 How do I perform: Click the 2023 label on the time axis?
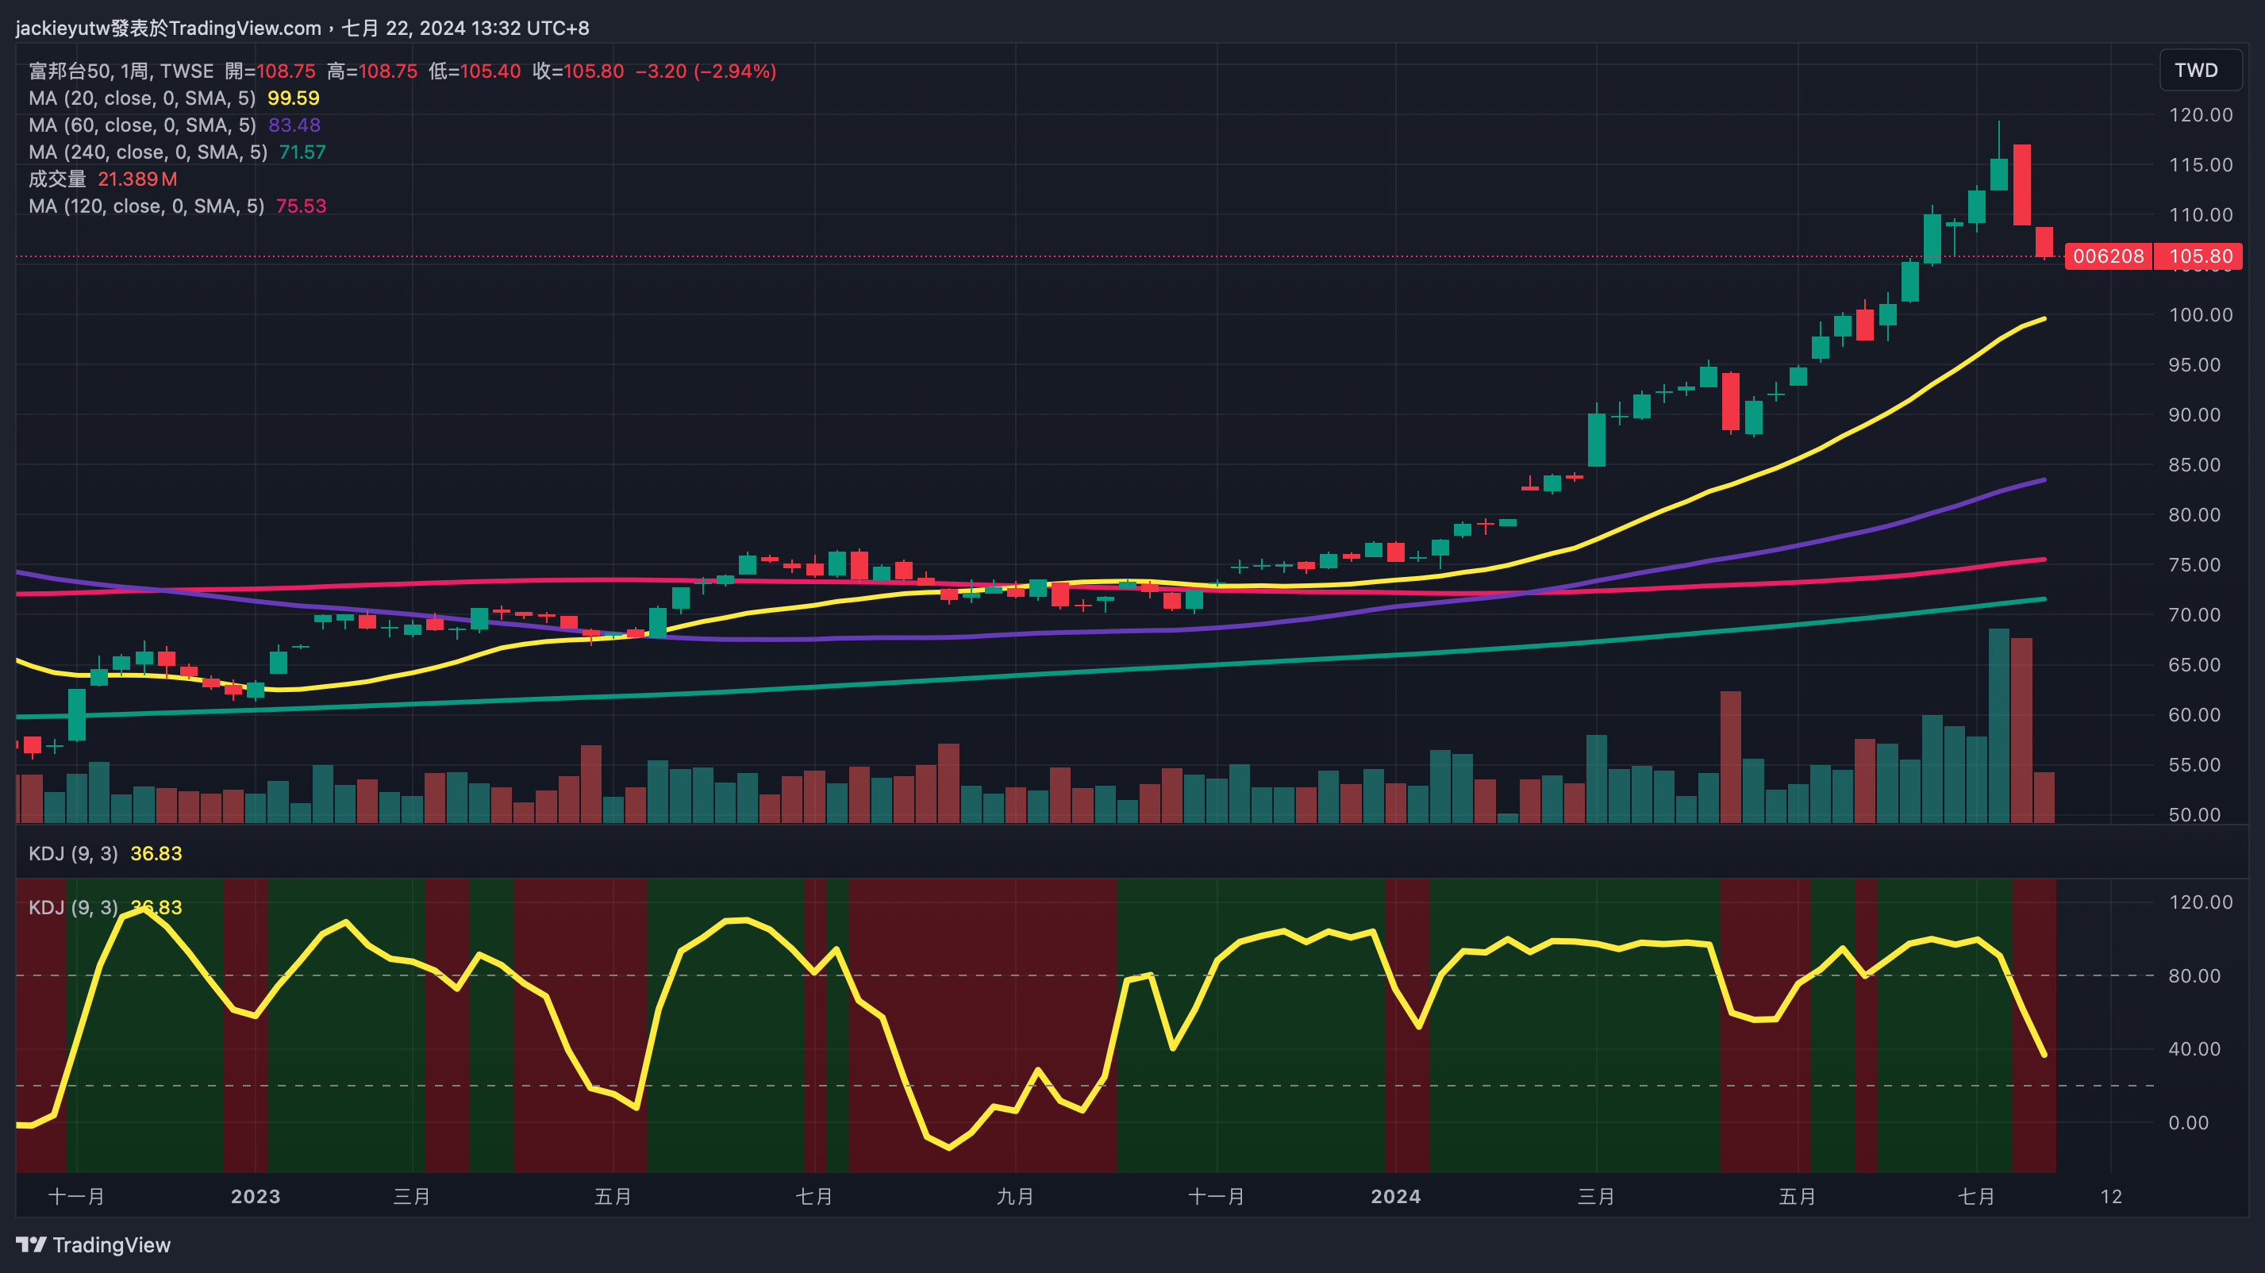tap(255, 1197)
